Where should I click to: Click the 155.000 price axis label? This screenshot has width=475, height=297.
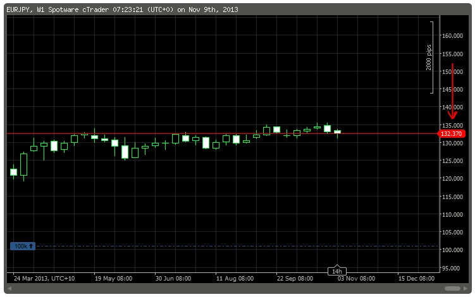pyautogui.click(x=453, y=54)
